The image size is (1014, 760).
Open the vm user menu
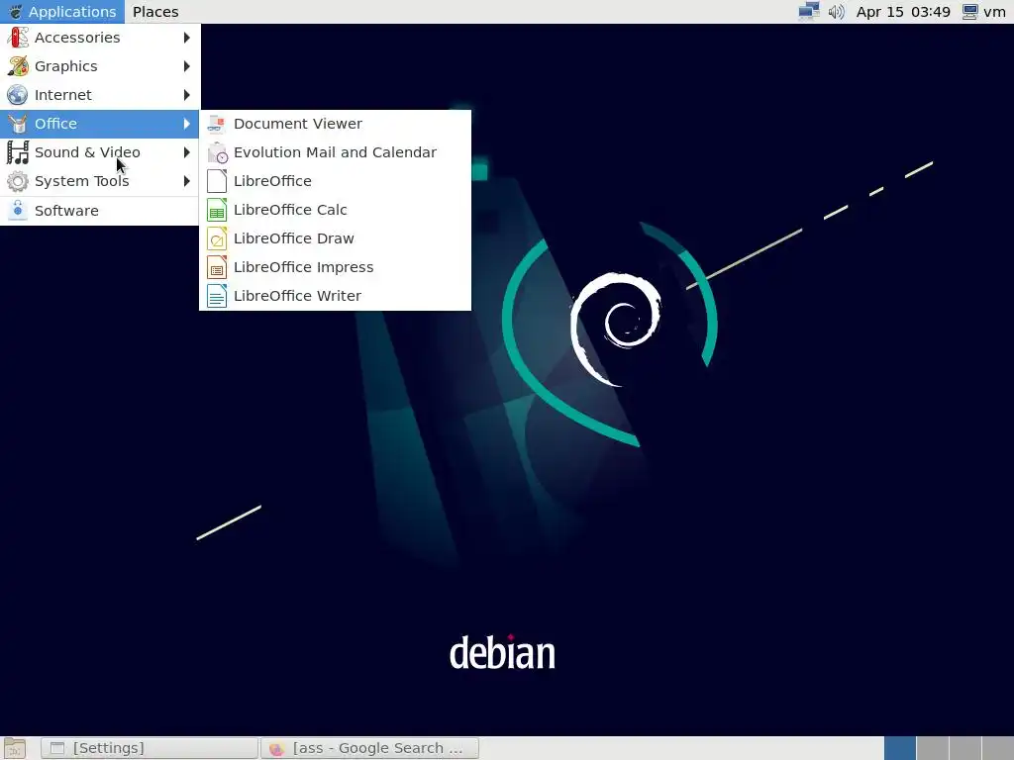(984, 12)
